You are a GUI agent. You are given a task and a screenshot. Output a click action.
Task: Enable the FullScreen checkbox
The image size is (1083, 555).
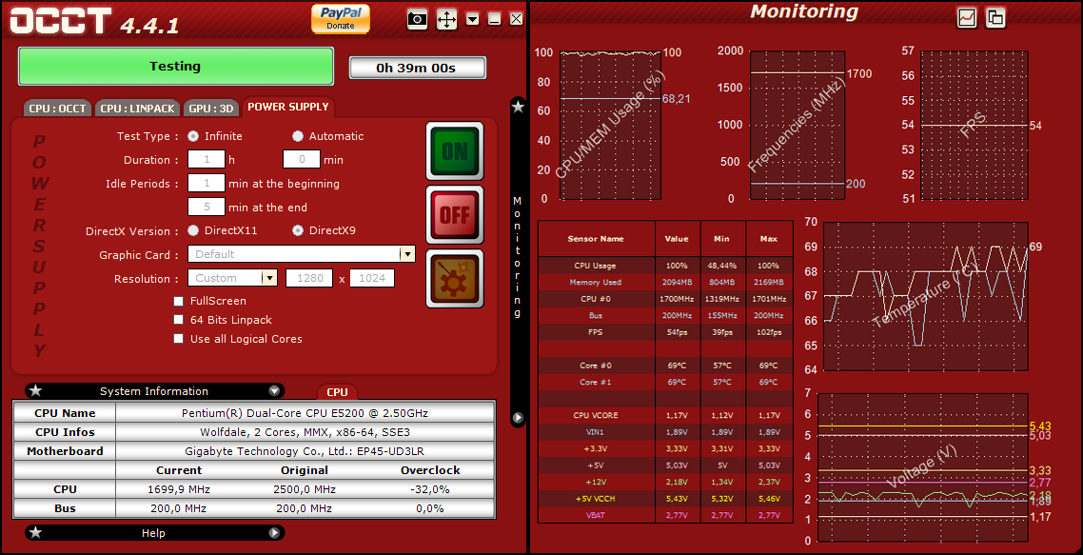point(179,301)
